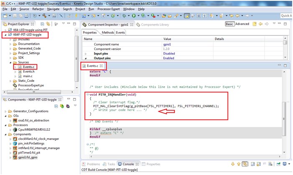This screenshot has height=175, width=293.
Task: Click the green New class 'C' icon
Action: [x=113, y=16]
